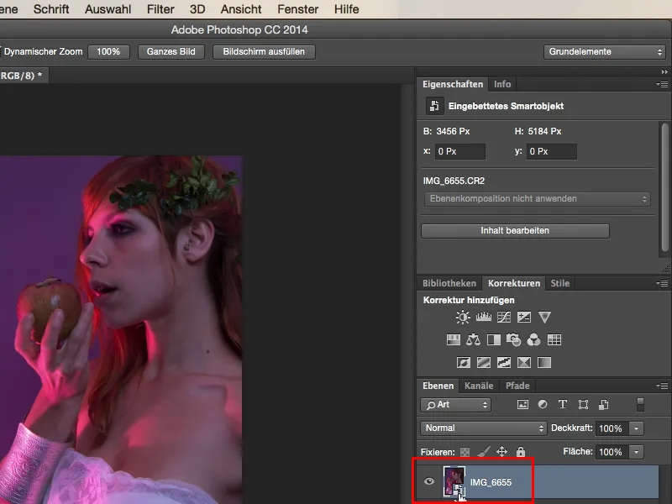Add a Black & White adjustment
The width and height of the screenshot is (672, 504).
(x=494, y=340)
